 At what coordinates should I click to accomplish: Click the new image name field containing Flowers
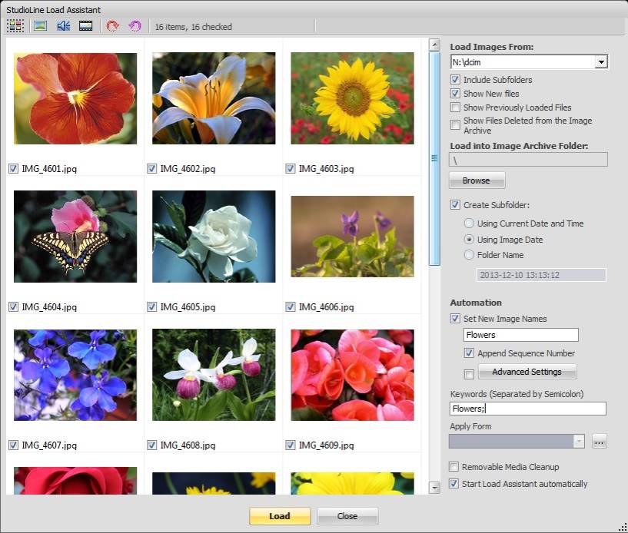coord(520,335)
